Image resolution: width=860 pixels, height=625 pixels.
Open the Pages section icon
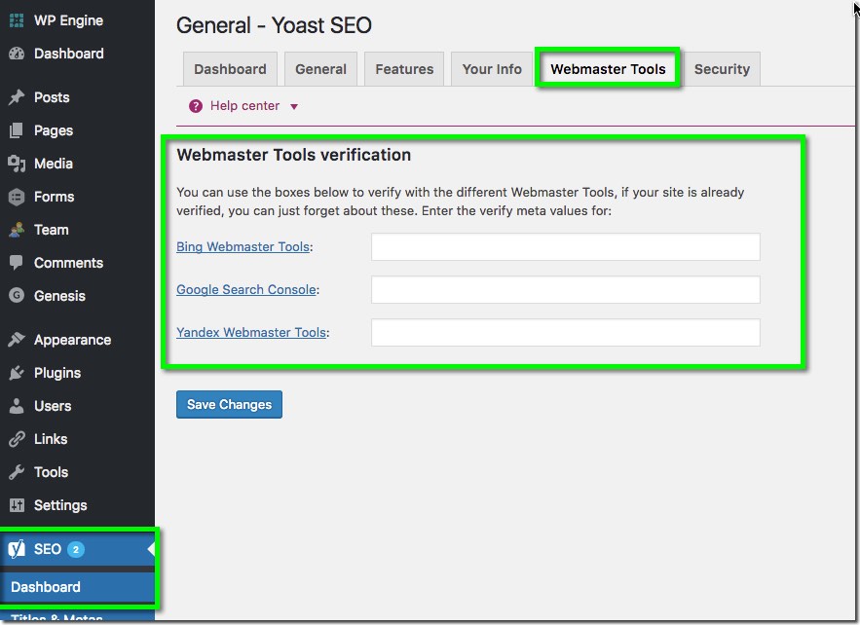point(16,130)
